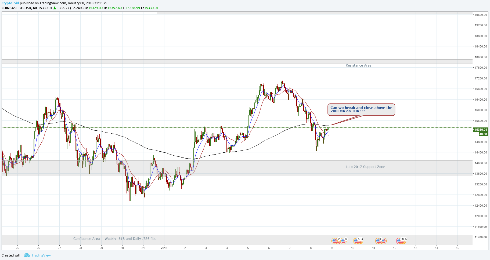Click the US economic event icon labeled 33
The height and width of the screenshot is (260, 490).
[379, 241]
